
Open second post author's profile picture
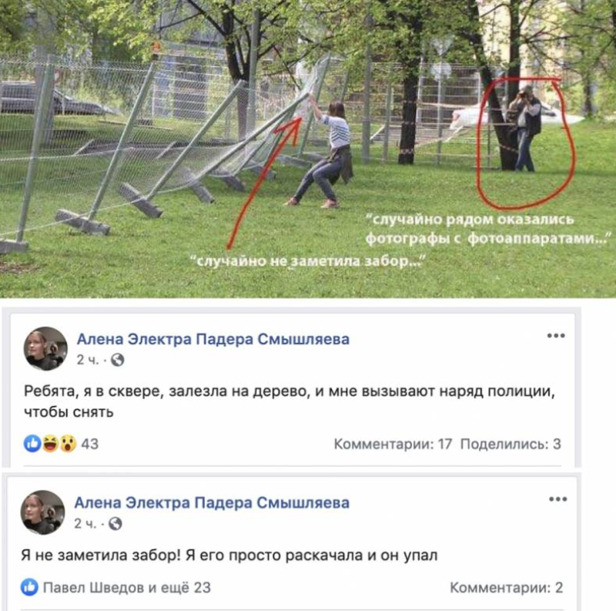point(42,512)
